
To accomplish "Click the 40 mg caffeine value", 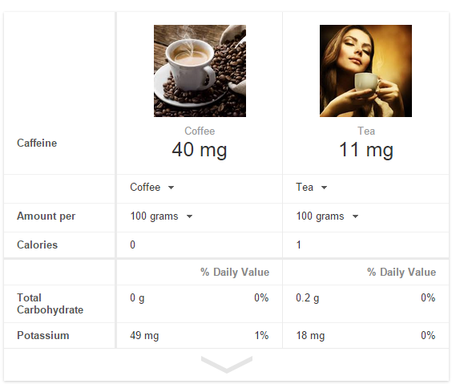I will click(200, 150).
